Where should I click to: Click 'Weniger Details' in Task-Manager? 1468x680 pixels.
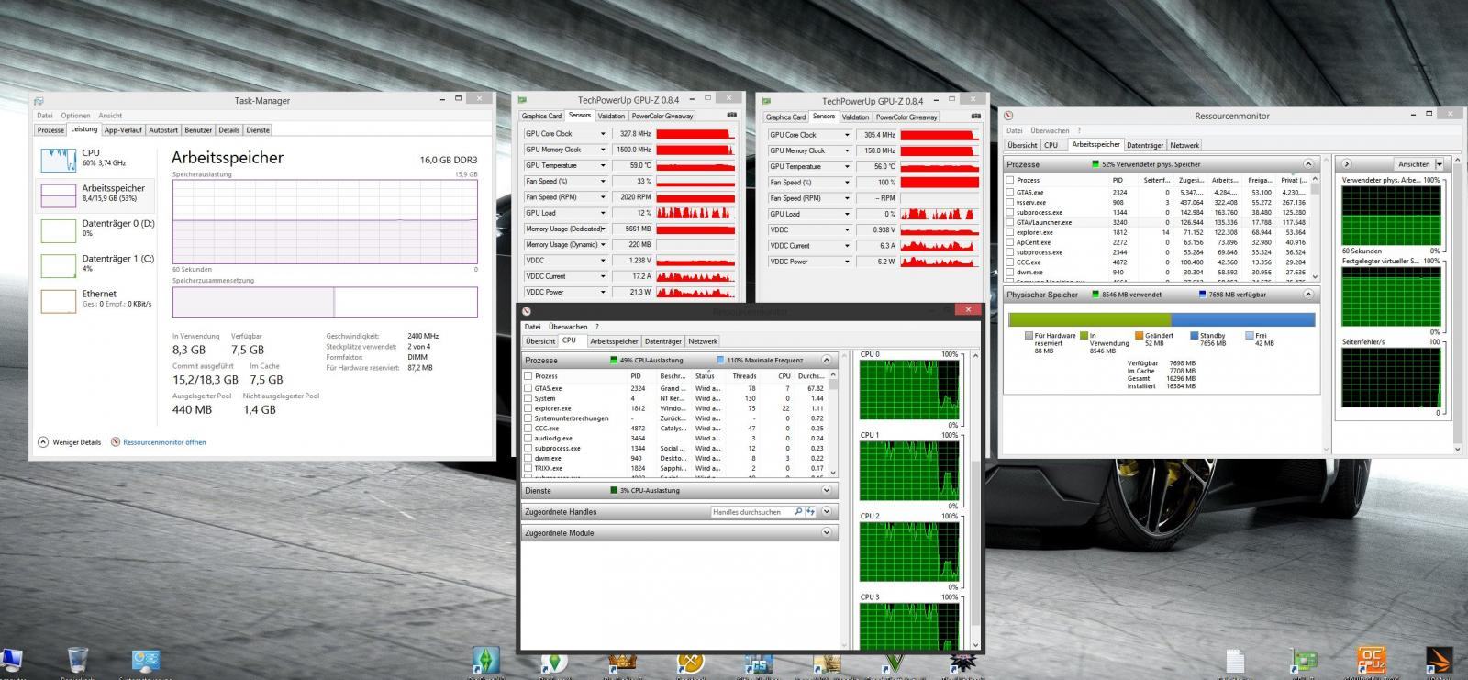pos(77,442)
